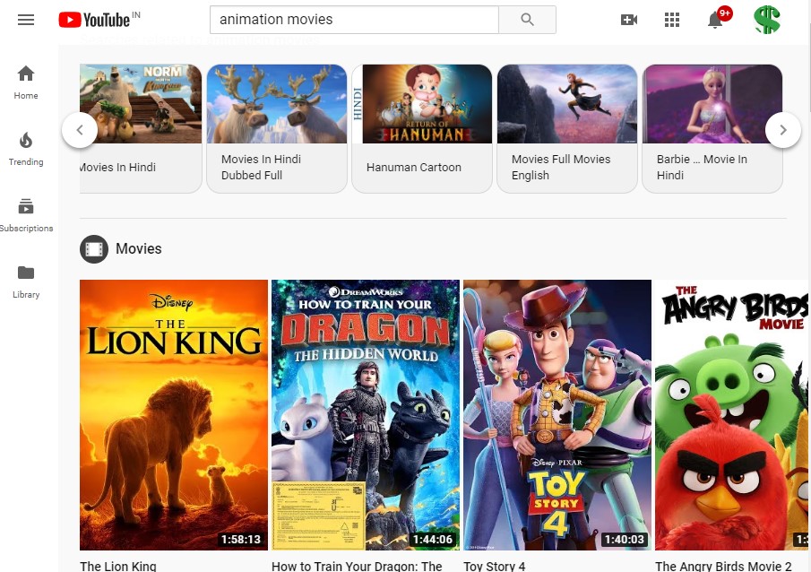Click the 1:44:06 duration badge
This screenshot has width=811, height=572.
(x=433, y=540)
